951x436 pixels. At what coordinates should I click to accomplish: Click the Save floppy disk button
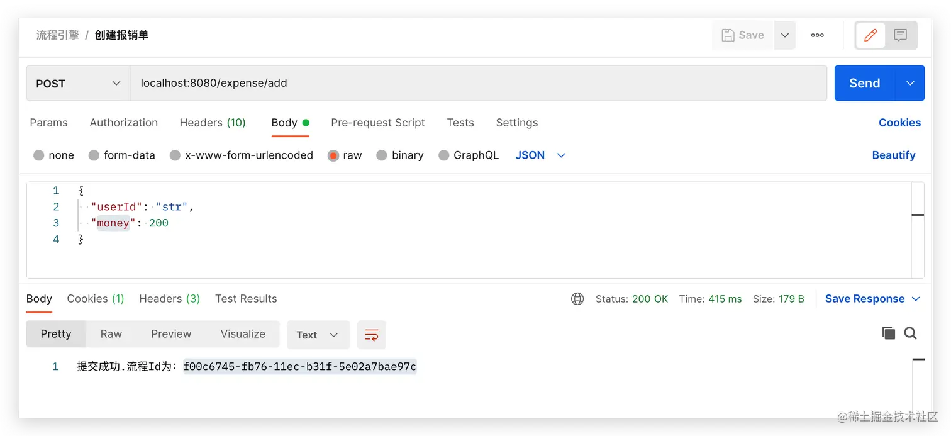coord(743,35)
